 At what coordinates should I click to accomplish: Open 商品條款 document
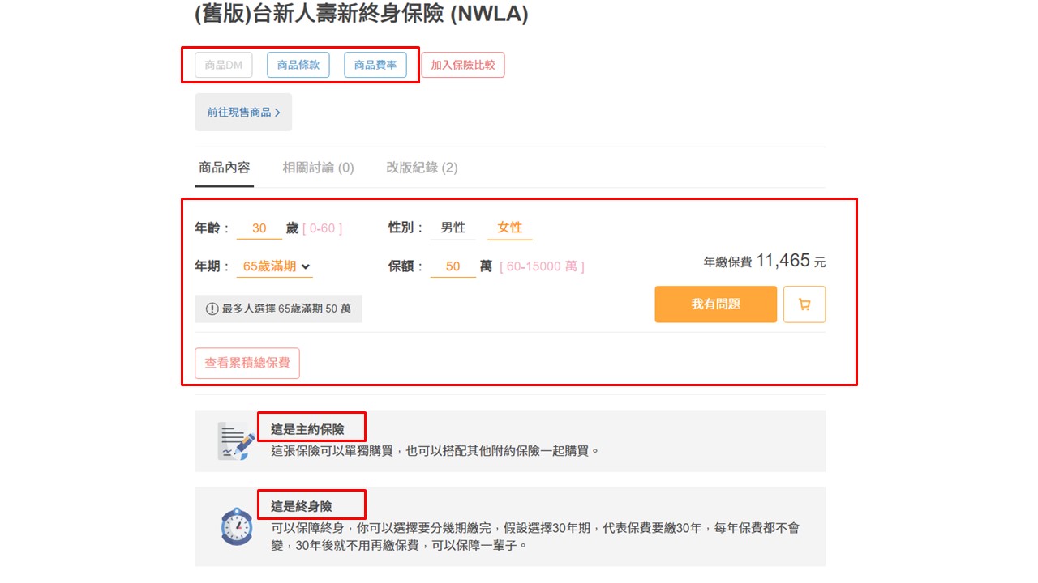point(298,65)
